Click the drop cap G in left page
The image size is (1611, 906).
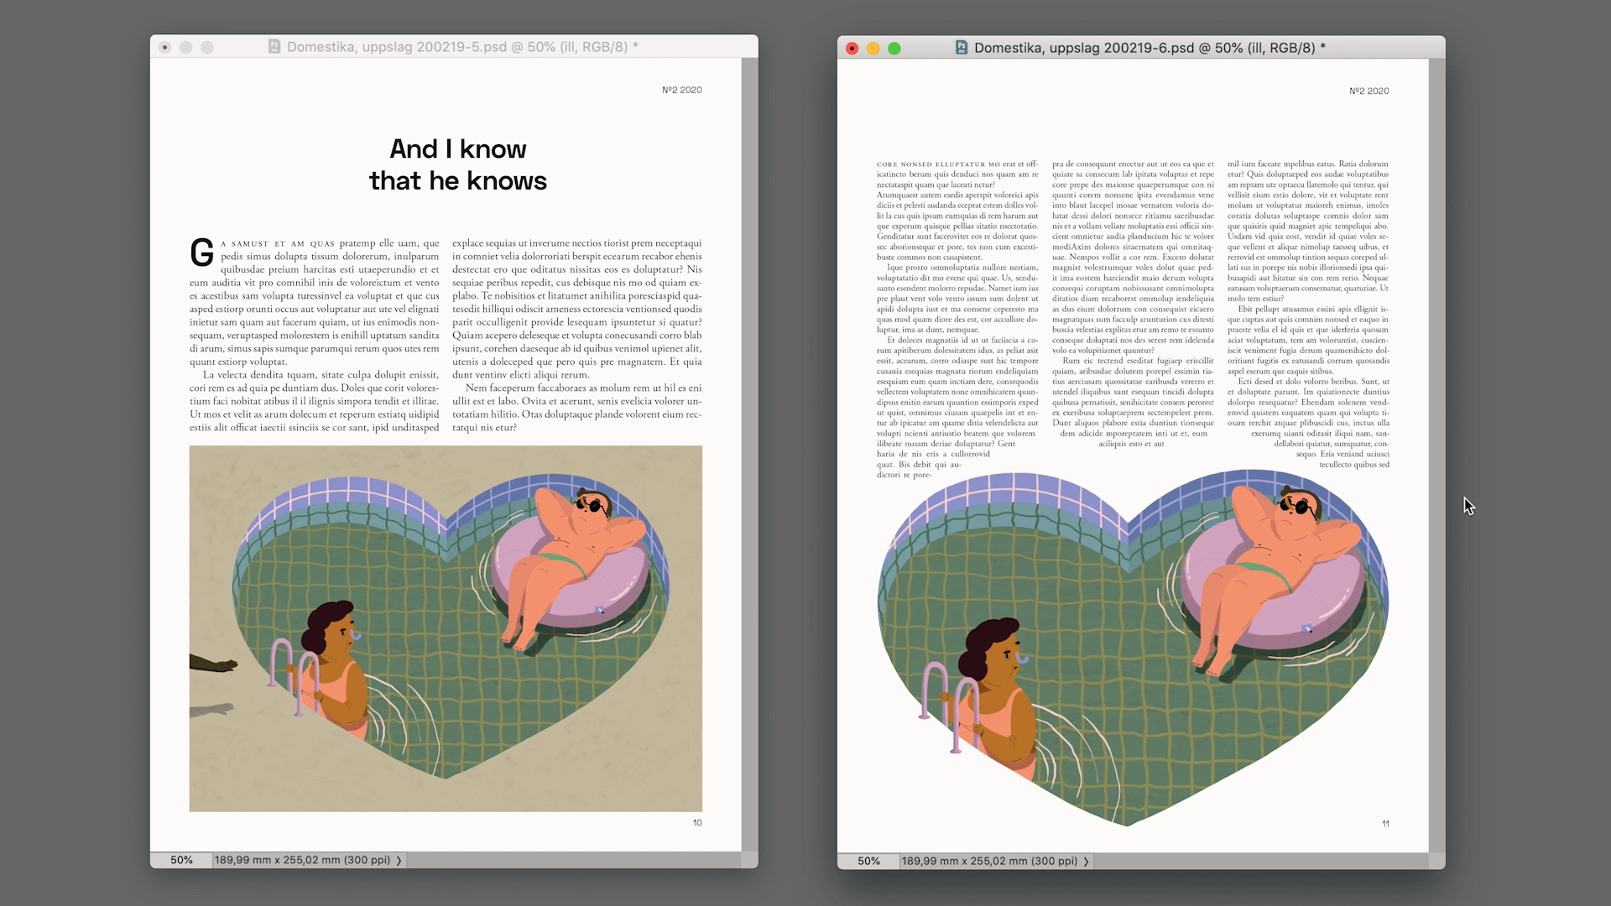tap(201, 253)
